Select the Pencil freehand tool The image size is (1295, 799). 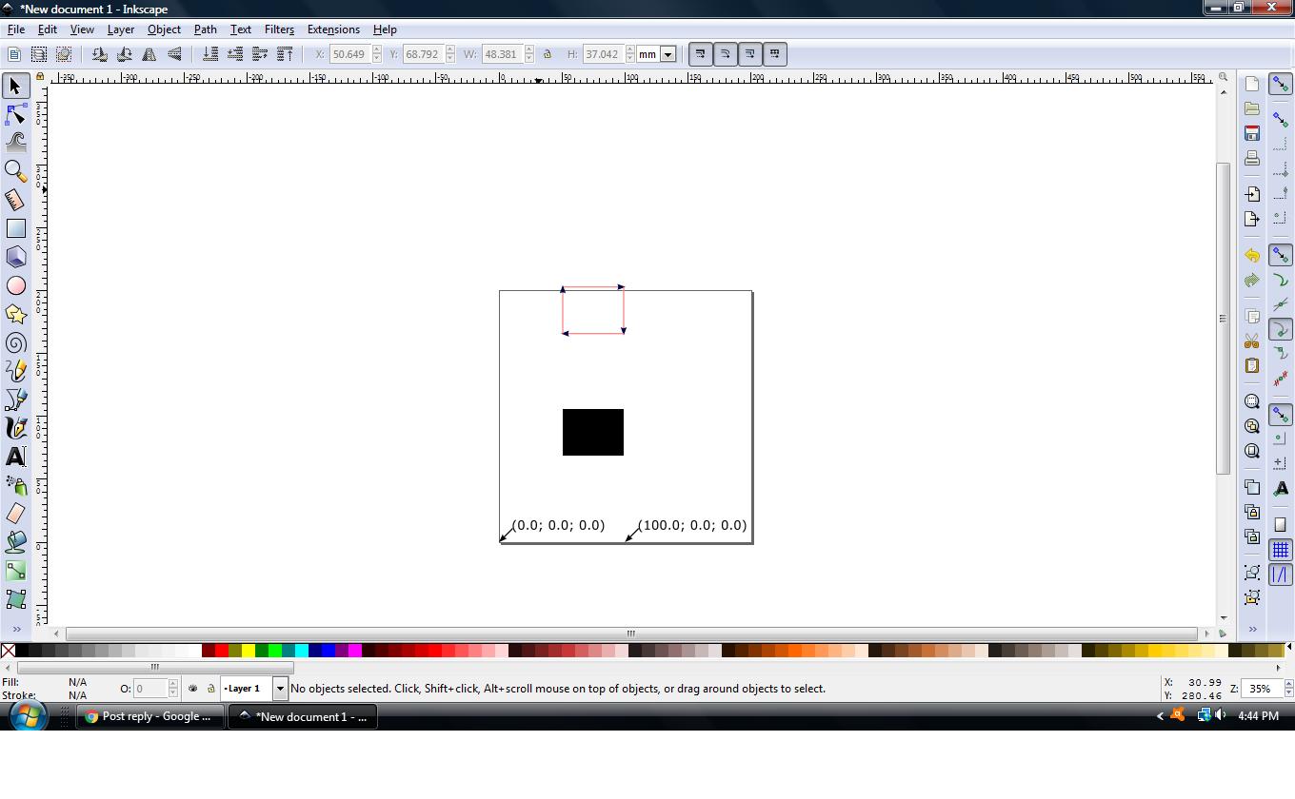point(15,371)
